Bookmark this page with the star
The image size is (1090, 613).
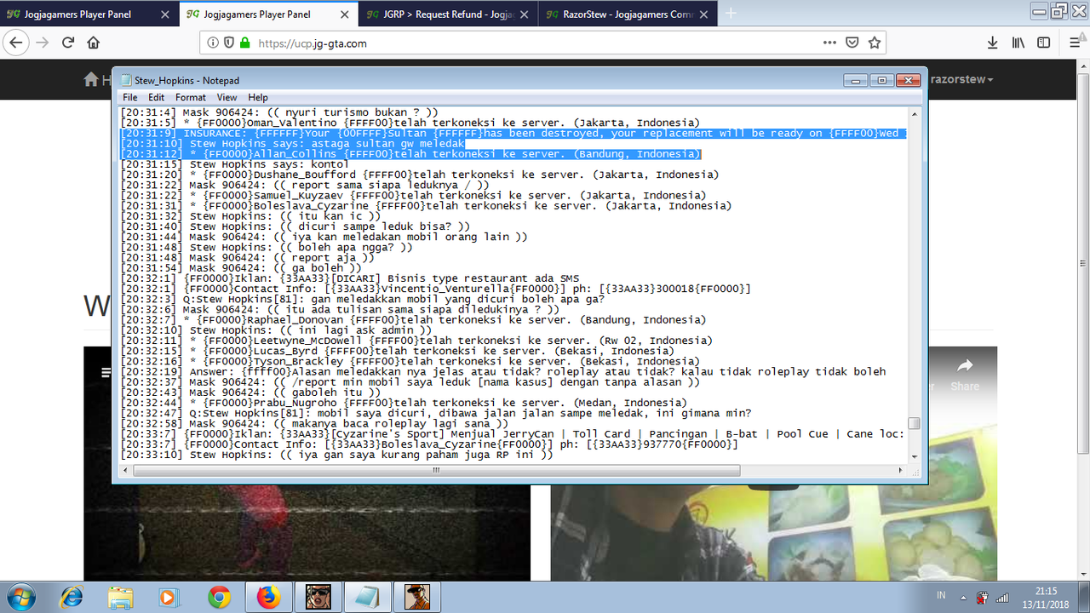coord(874,43)
